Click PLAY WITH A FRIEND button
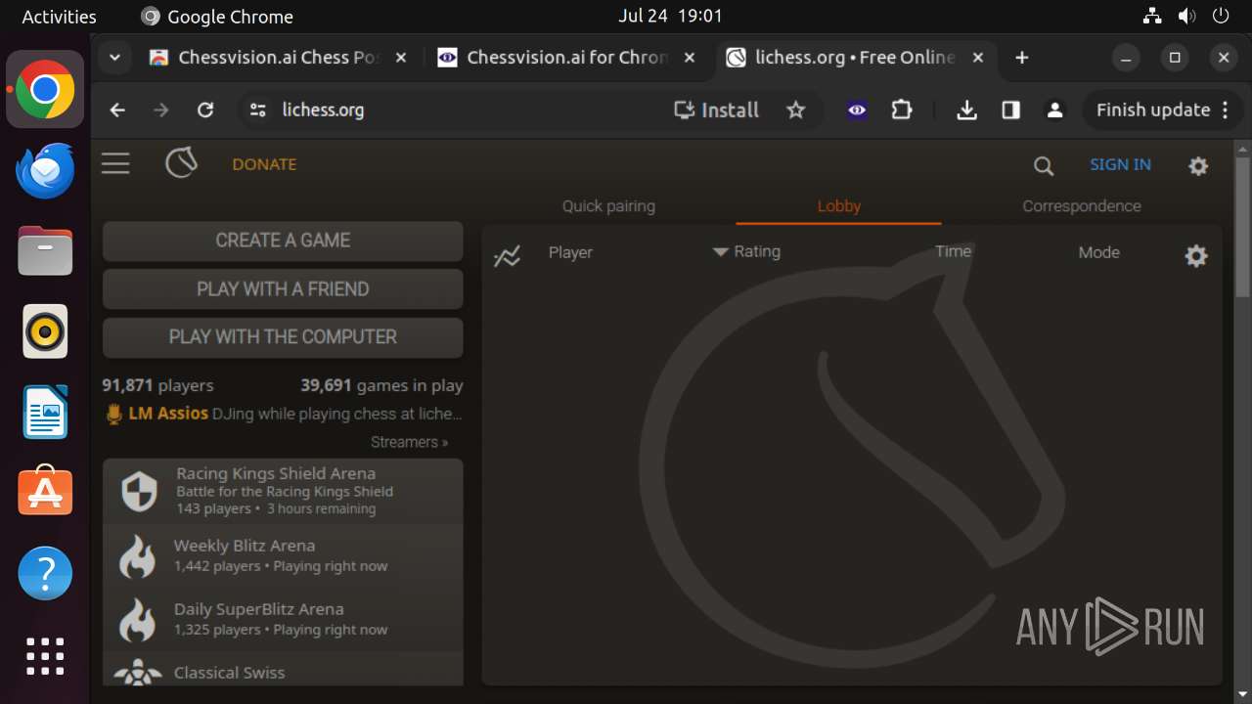The height and width of the screenshot is (704, 1252). [x=283, y=289]
